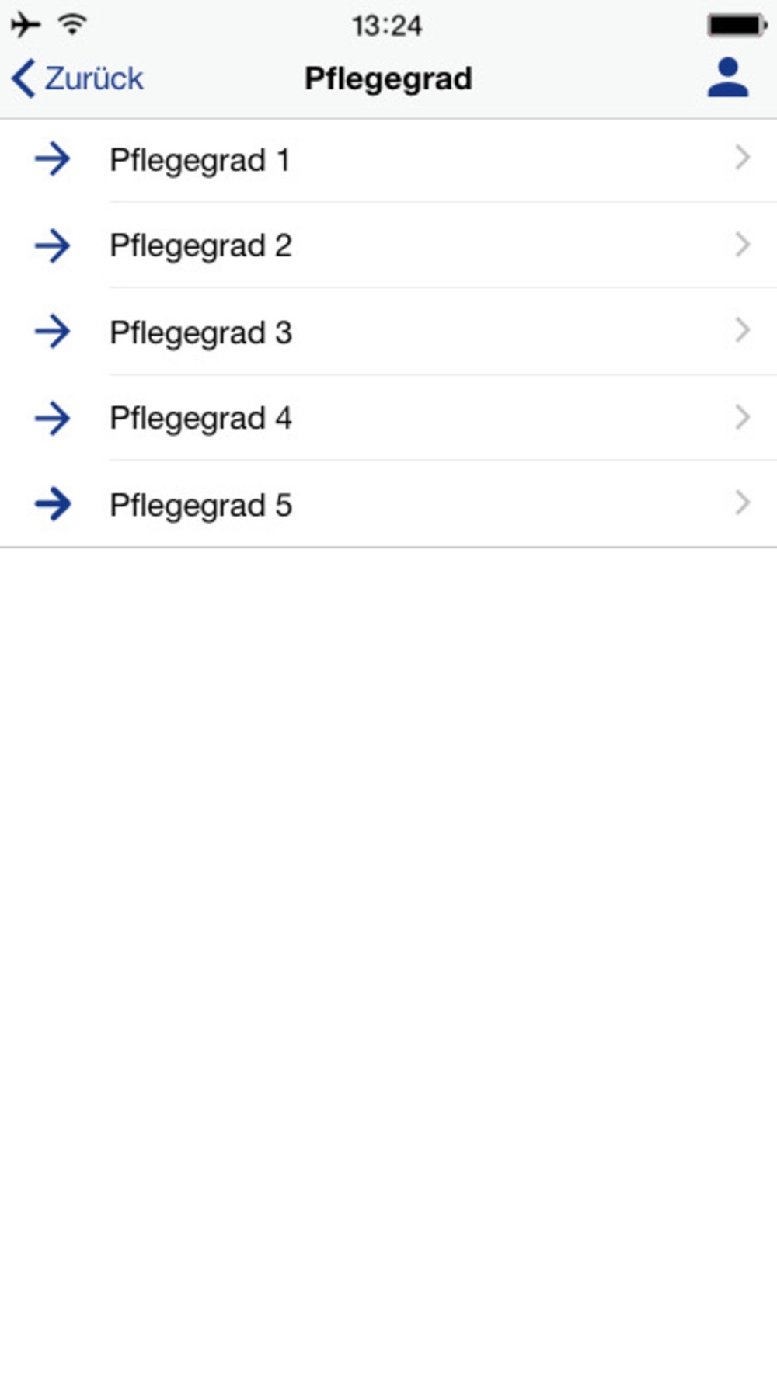Click the blue arrow beside Pflegegrad 2
777x1381 pixels.
(53, 246)
